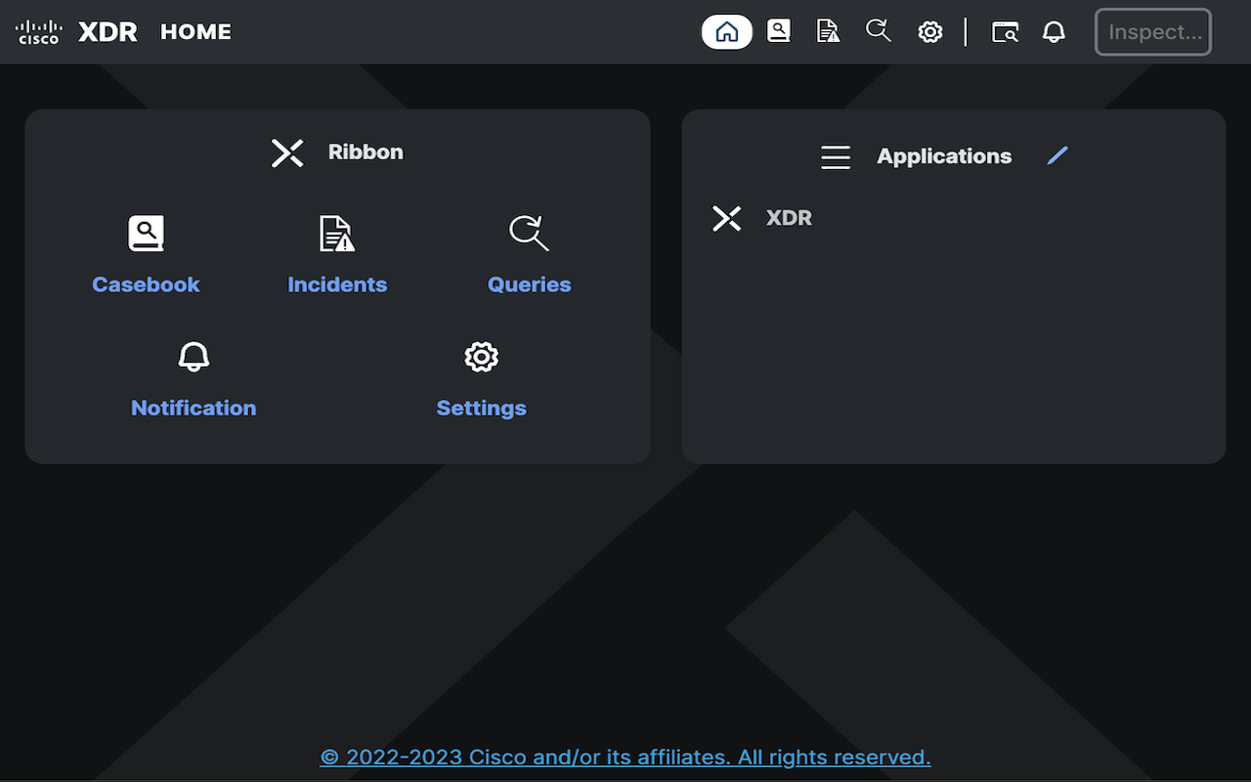Click the Ribbon X logo icon
Image resolution: width=1251 pixels, height=782 pixels.
coord(287,152)
